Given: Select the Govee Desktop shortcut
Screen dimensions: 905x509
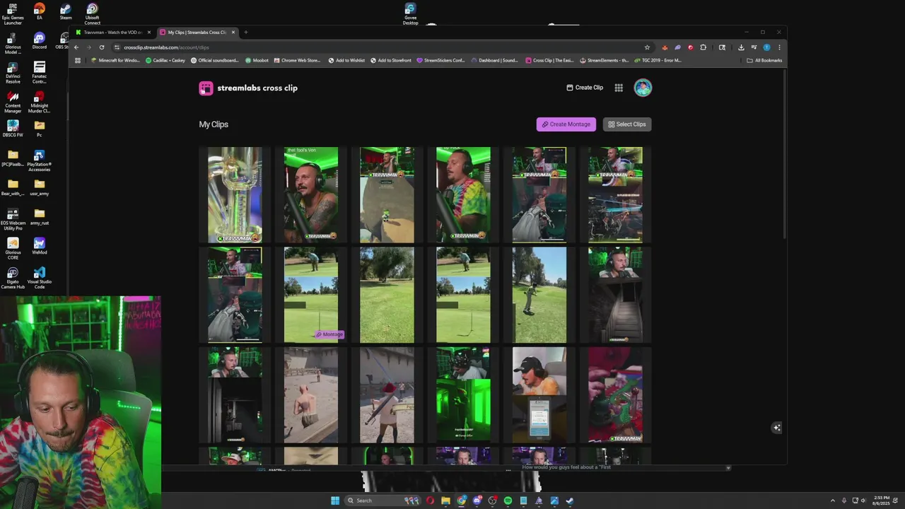Looking at the screenshot, I should click(x=410, y=14).
